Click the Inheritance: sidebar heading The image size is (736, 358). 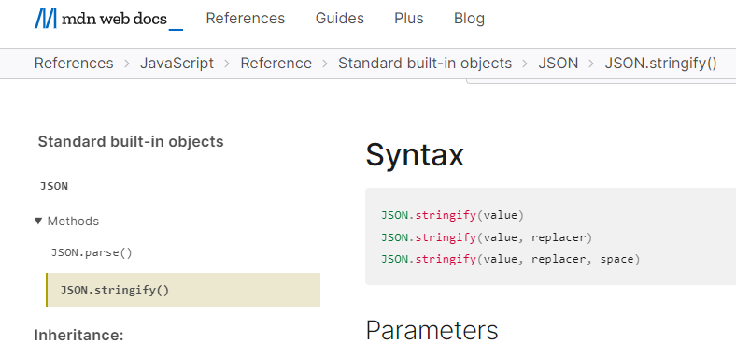[x=78, y=335]
